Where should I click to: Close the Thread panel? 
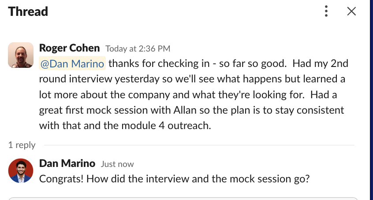[351, 11]
